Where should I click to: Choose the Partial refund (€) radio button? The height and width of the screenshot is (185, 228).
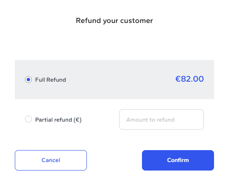[x=28, y=119]
